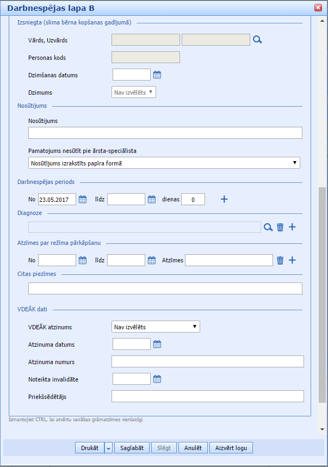328x467 pixels.
Task: Add another diagnosis with plus icon
Action: tap(292, 228)
